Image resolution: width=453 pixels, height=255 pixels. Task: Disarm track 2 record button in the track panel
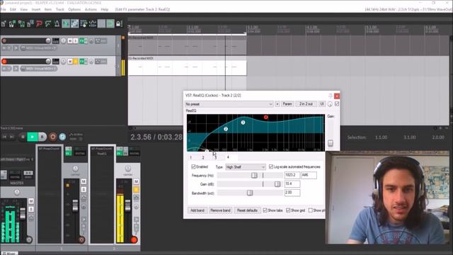(4, 62)
